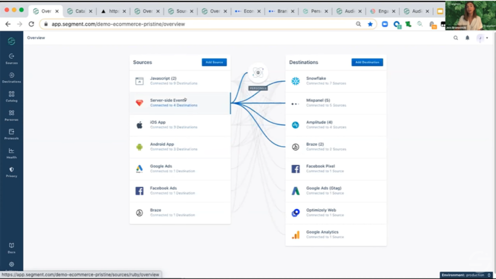
Task: Open the Settings gear in the sidebar
Action: pyautogui.click(x=12, y=264)
